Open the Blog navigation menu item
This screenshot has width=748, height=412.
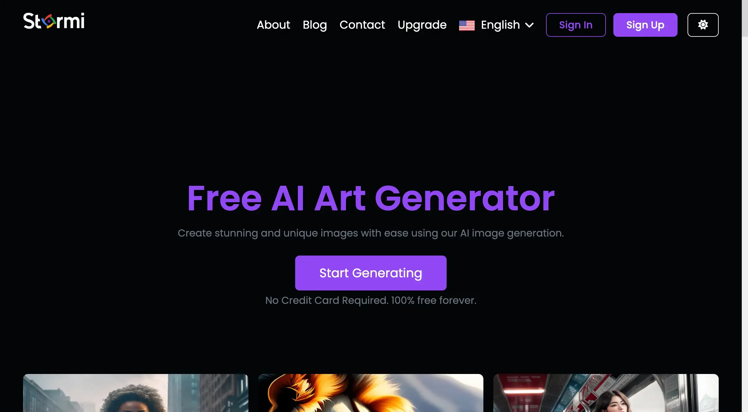click(314, 24)
